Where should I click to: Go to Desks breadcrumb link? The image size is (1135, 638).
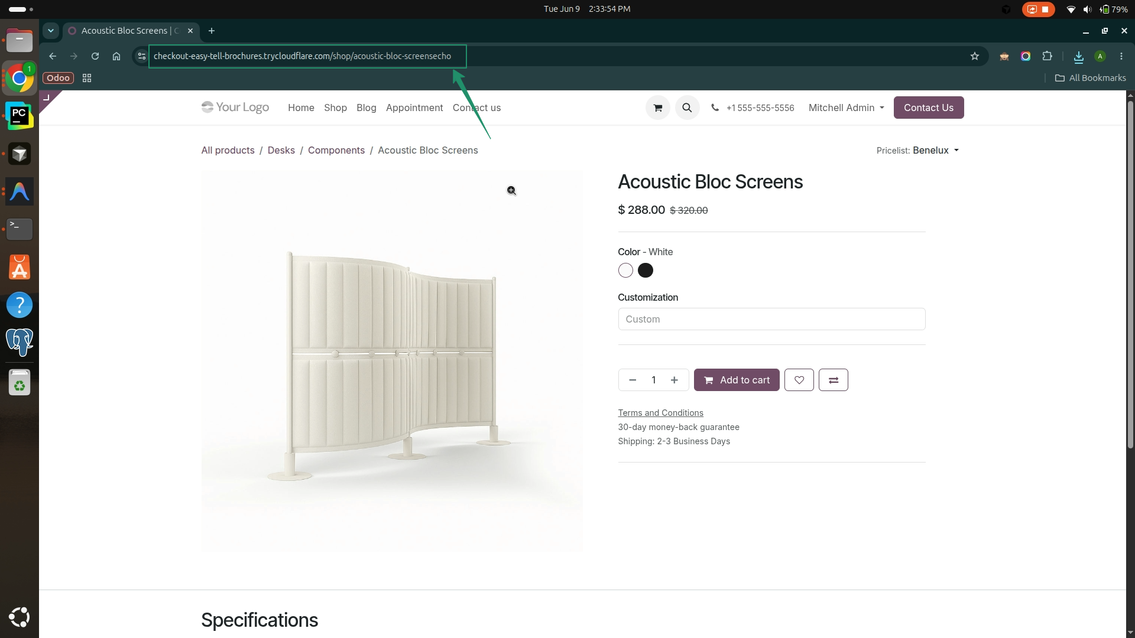click(x=281, y=150)
